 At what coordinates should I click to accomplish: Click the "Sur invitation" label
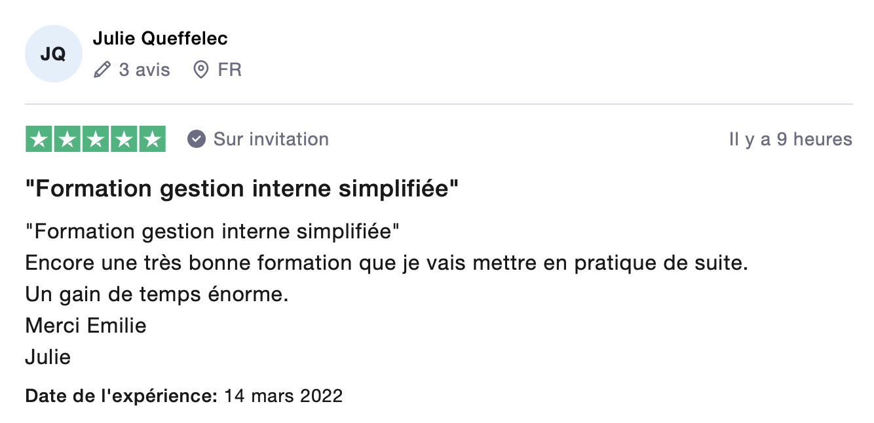271,139
